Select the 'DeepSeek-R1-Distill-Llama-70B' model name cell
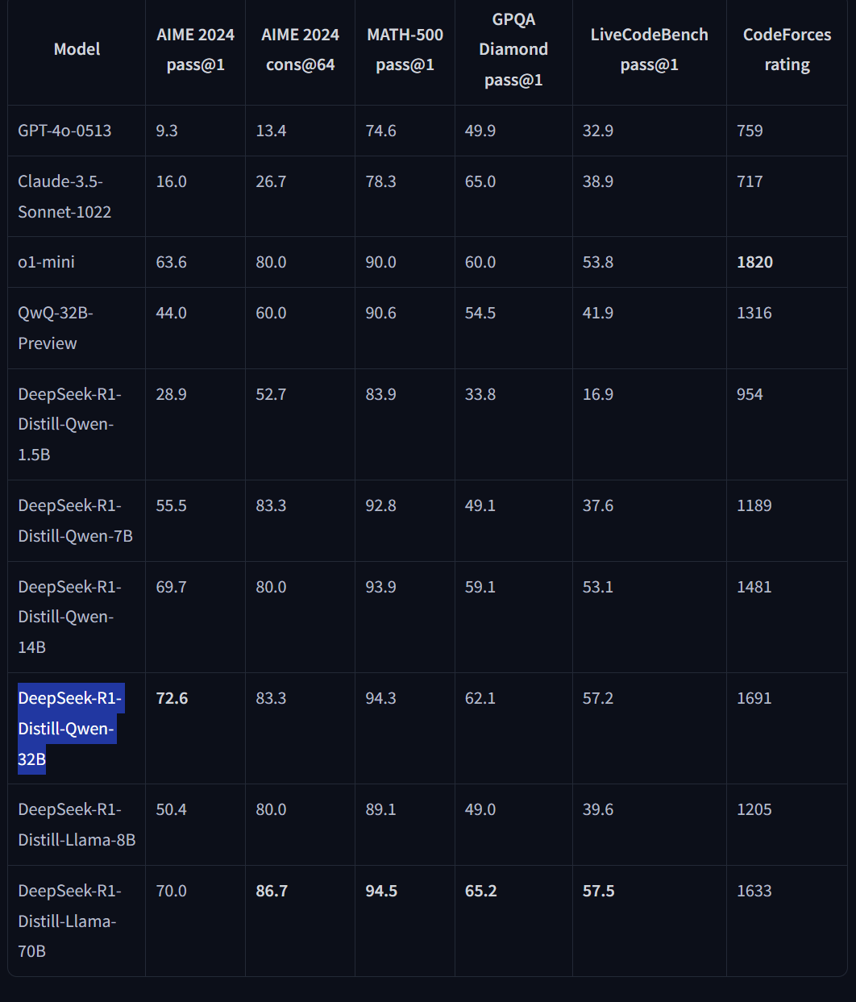This screenshot has height=1002, width=856. pos(77,921)
